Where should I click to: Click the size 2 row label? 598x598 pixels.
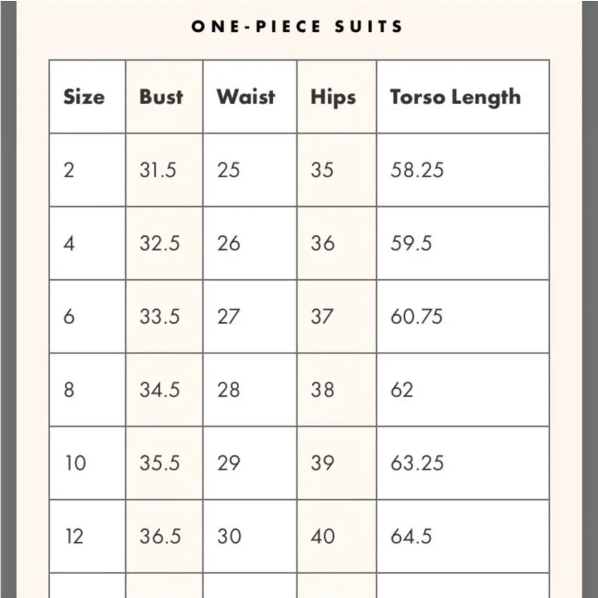(69, 170)
